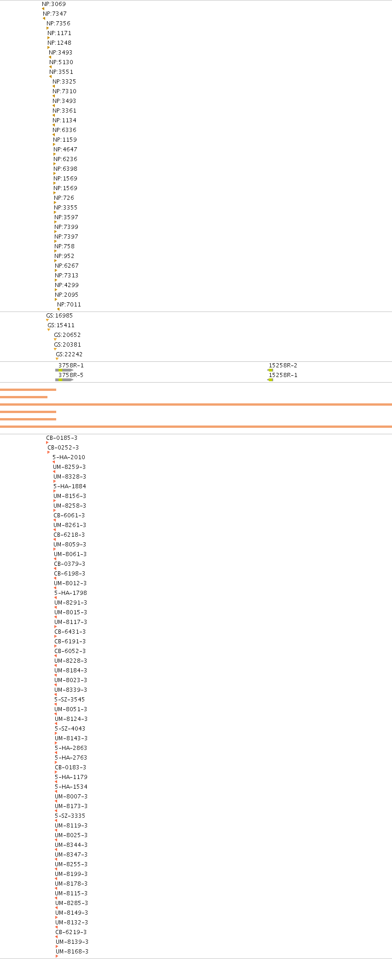The image size is (392, 959).
Task: Click the GS:22242 label
Action: (69, 354)
